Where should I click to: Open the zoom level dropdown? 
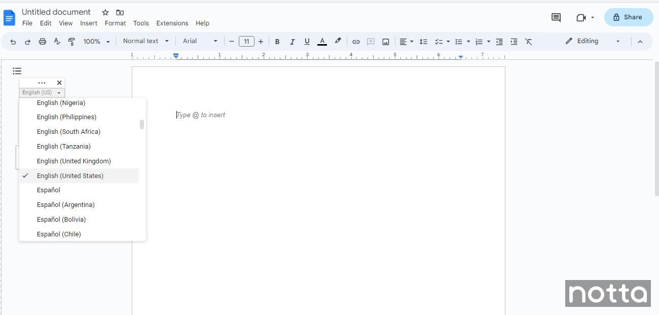coord(96,41)
